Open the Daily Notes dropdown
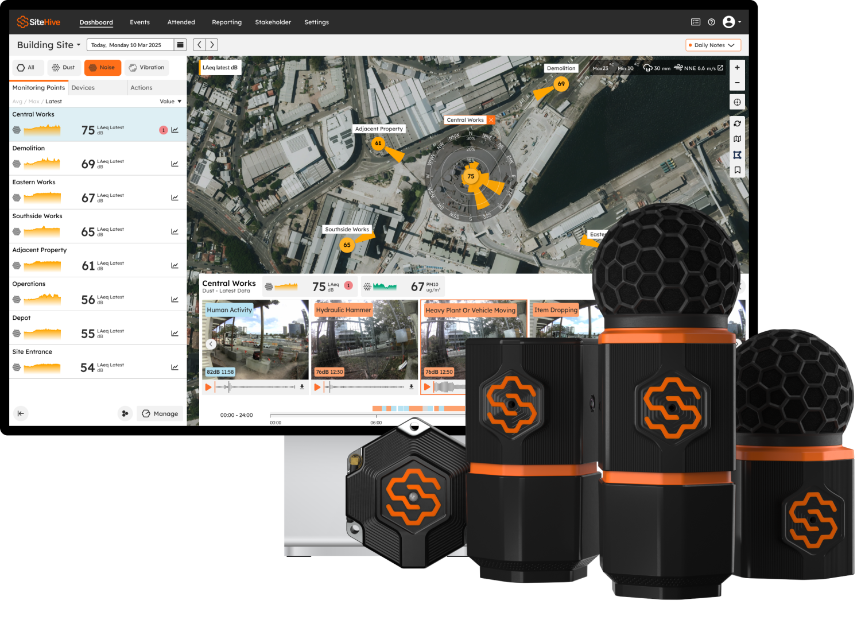Viewport: 861px width, 639px height. click(713, 45)
